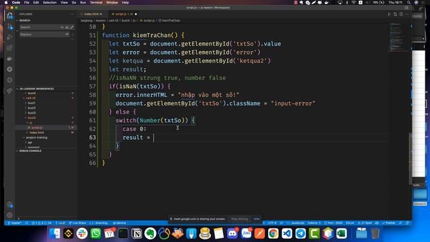The width and height of the screenshot is (430, 242).
Task: Open Telegram from the Dock
Action: click(x=300, y=233)
